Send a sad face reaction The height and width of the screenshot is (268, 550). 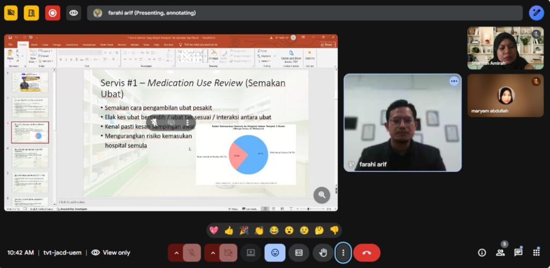(304, 230)
